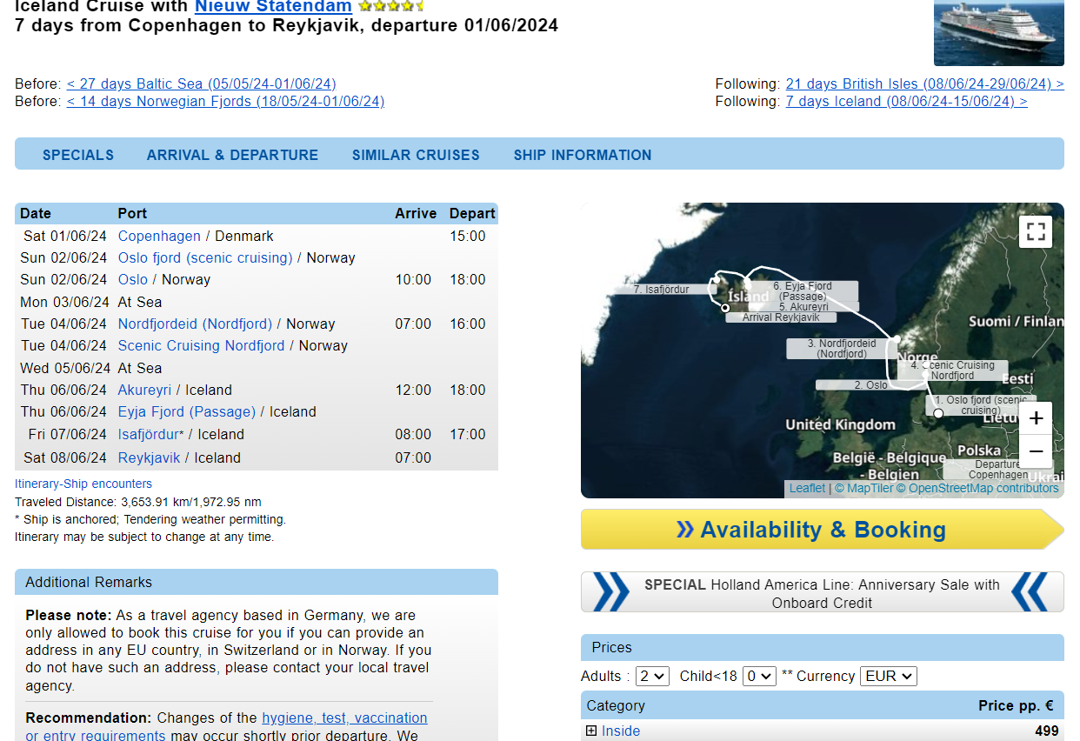Select the 7. Isafjördur map label
This screenshot has width=1080, height=741.
click(x=661, y=290)
